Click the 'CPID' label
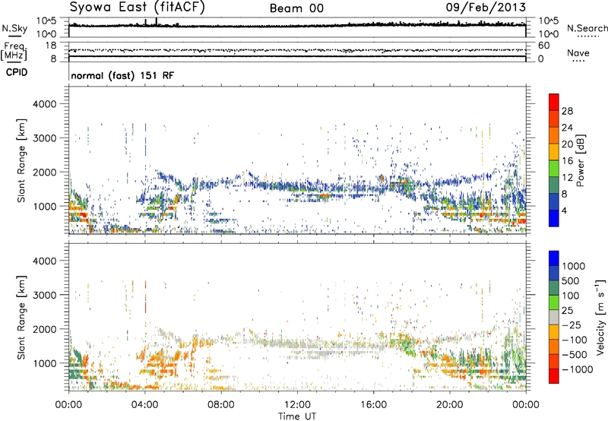Viewport: 608px width, 421px height. click(x=17, y=72)
